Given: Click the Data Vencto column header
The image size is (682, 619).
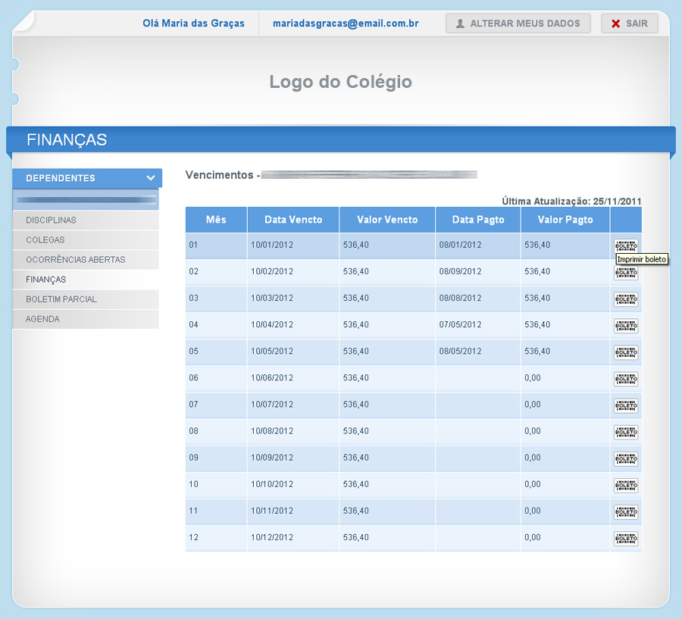Looking at the screenshot, I should (293, 220).
